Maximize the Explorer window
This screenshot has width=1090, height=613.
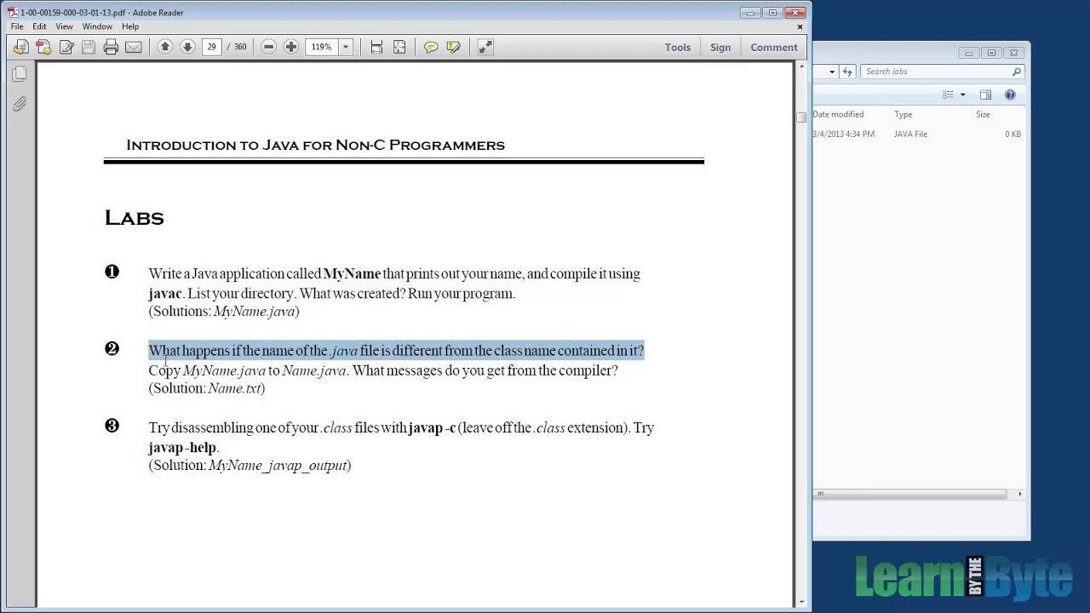point(991,53)
